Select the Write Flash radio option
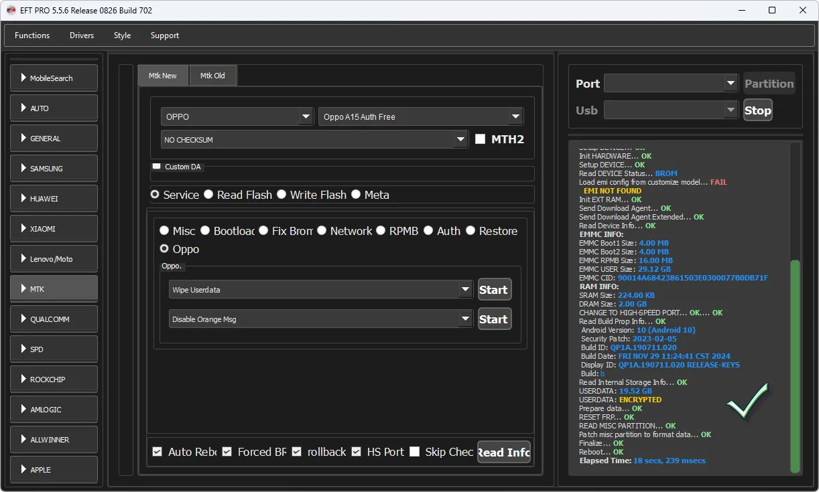 (282, 195)
